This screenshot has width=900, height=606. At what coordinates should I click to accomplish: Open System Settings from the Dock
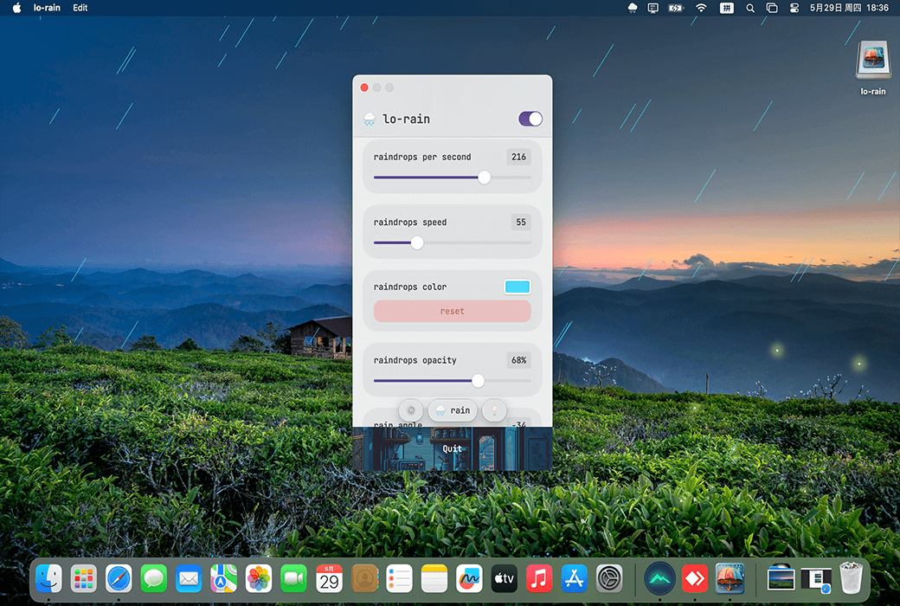point(609,578)
